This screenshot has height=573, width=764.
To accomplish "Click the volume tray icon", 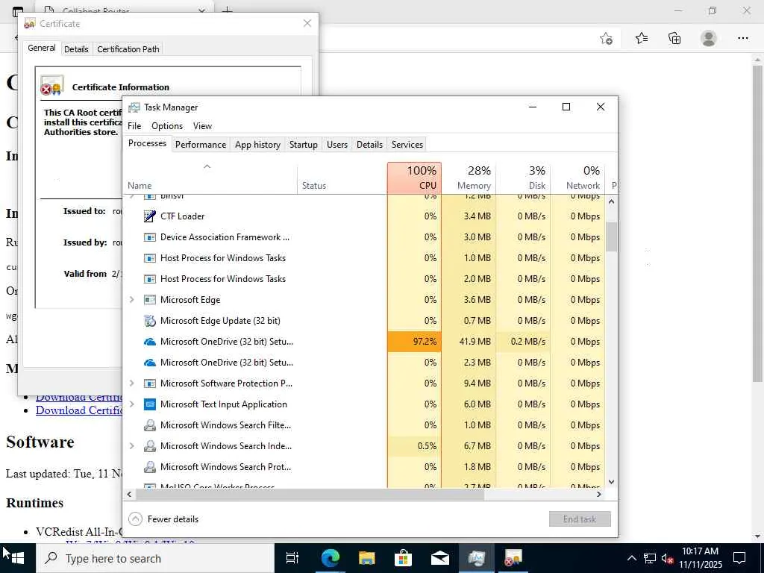I will pyautogui.click(x=667, y=558).
